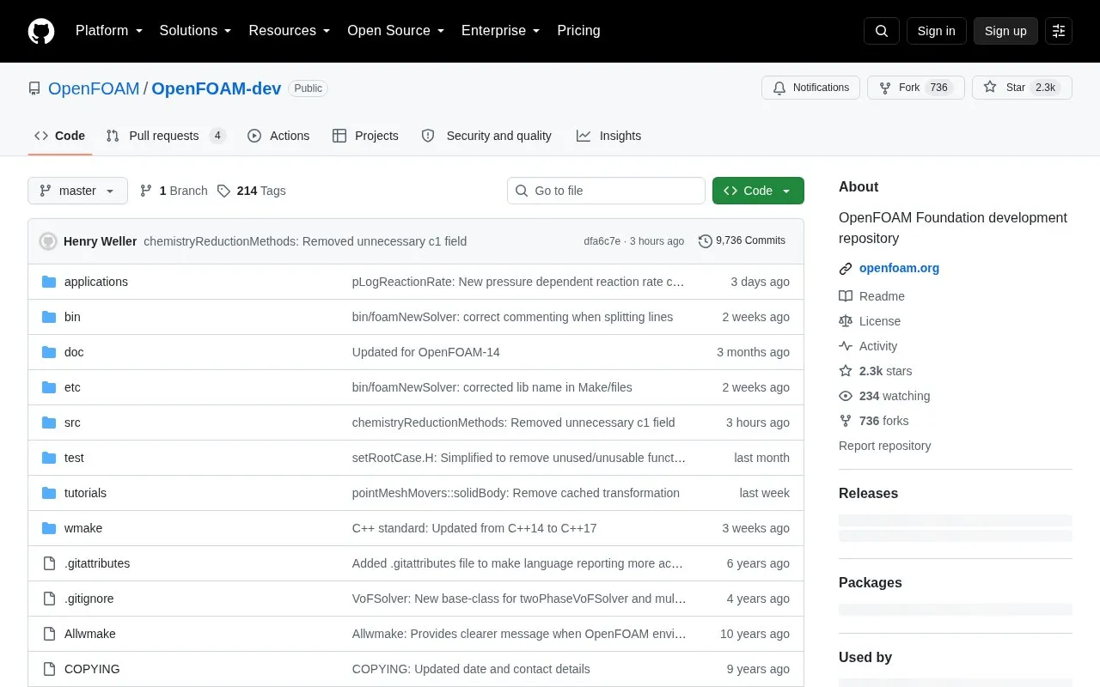Expand the Enterprise menu
This screenshot has width=1100, height=687.
point(501,31)
